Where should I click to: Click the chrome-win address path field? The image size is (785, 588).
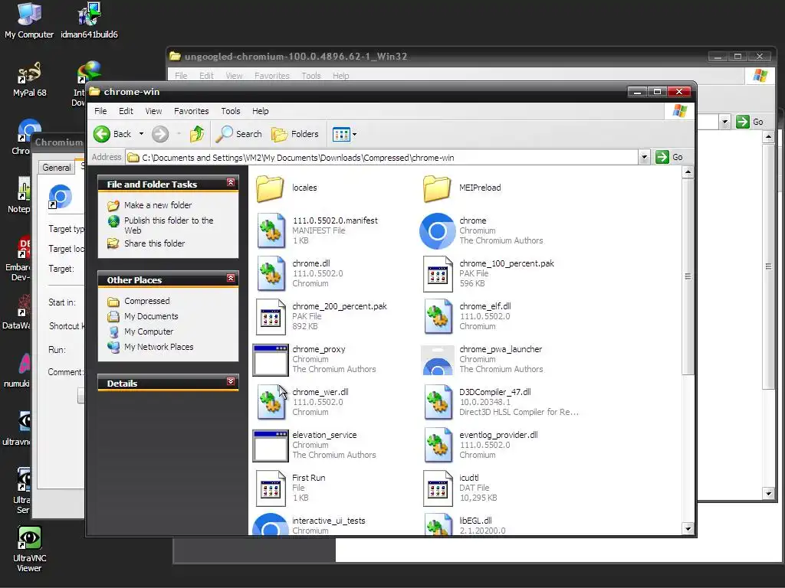pos(382,158)
